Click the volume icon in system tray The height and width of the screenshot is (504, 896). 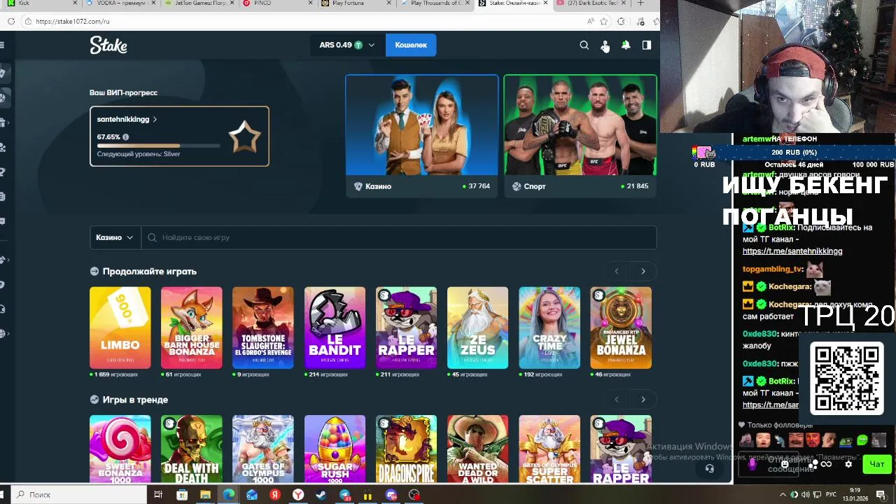805,495
